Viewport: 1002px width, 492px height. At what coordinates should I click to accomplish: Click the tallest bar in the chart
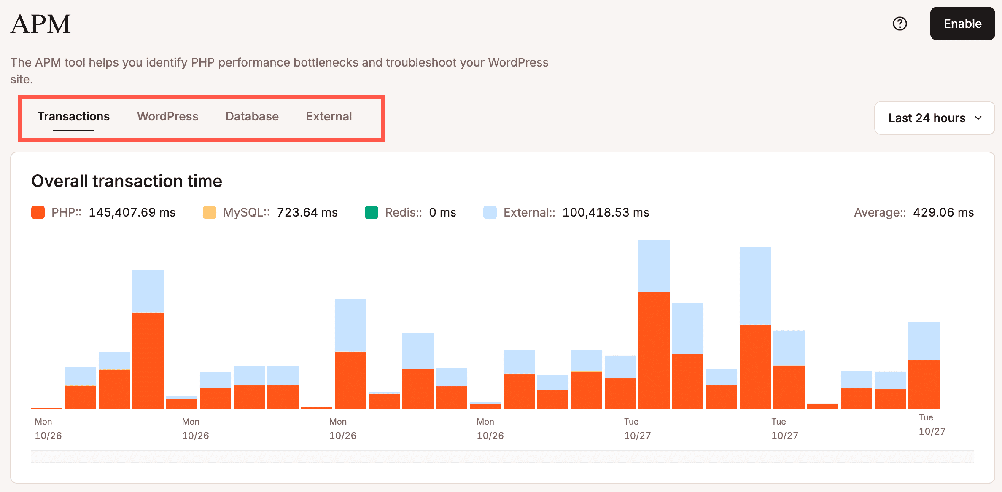coord(654,324)
